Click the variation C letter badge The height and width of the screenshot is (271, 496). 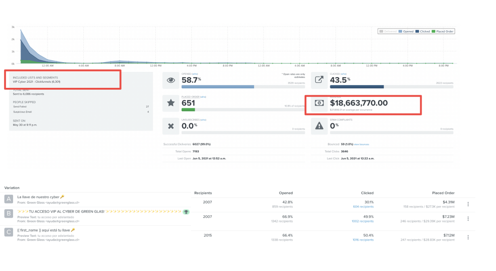click(x=8, y=232)
